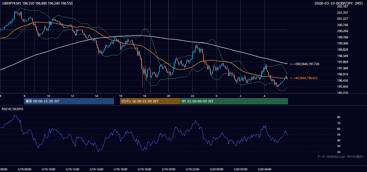
Task: Click price axis value 200.268
Action: pos(342,31)
